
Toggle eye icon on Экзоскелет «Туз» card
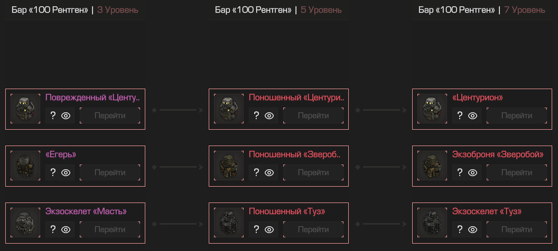[472, 229]
